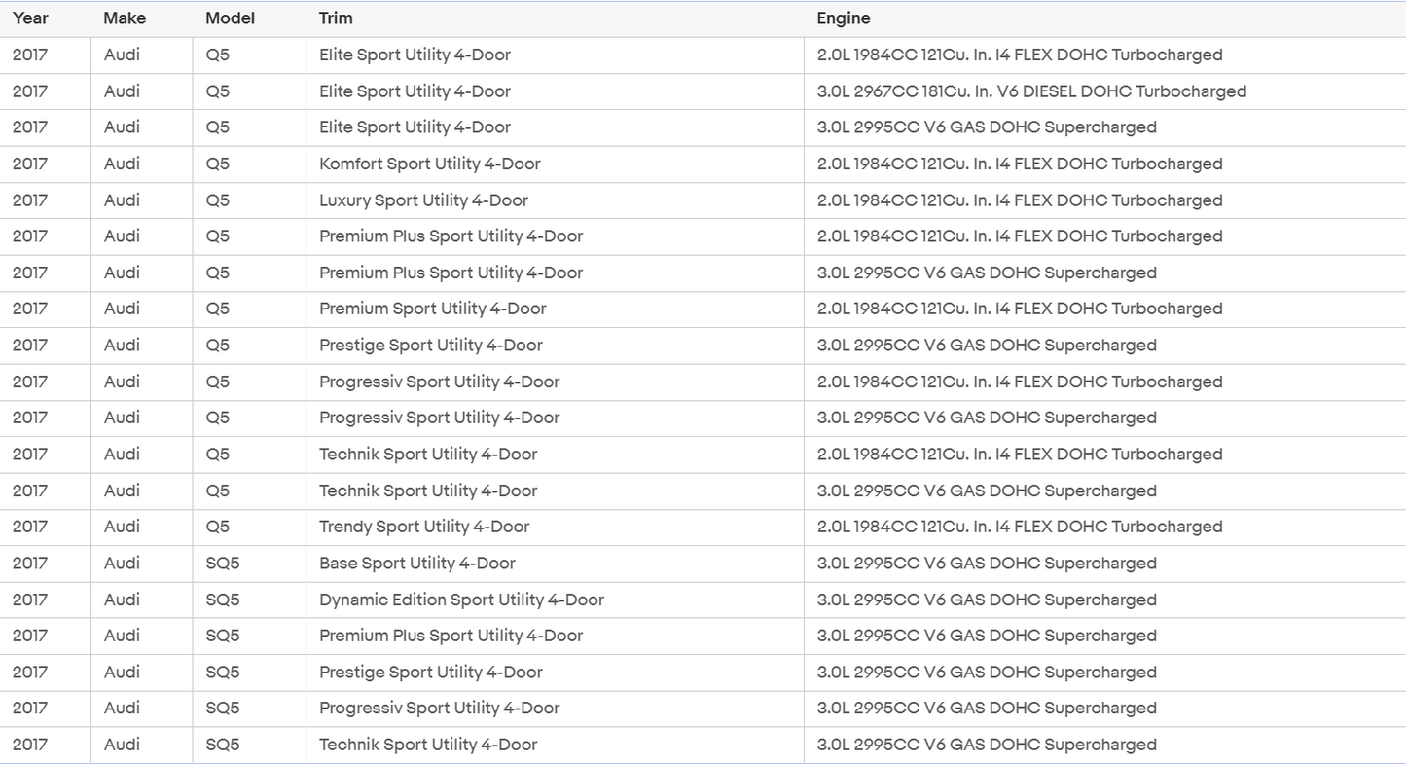Click the 2.0L engine cell of Q5 Technik
The image size is (1406, 764).
coord(1105,455)
